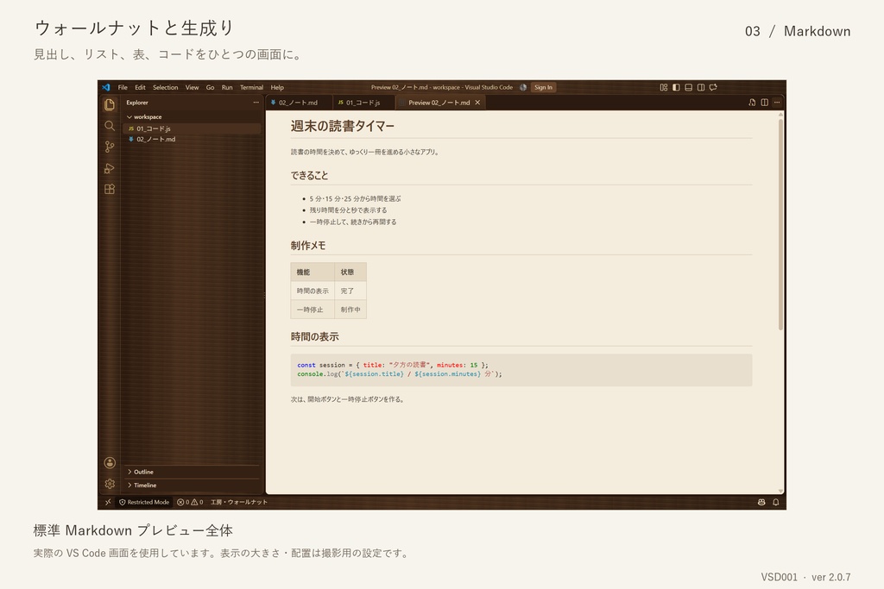Expand the Outline section
Viewport: 884px width, 589px height.
(141, 472)
